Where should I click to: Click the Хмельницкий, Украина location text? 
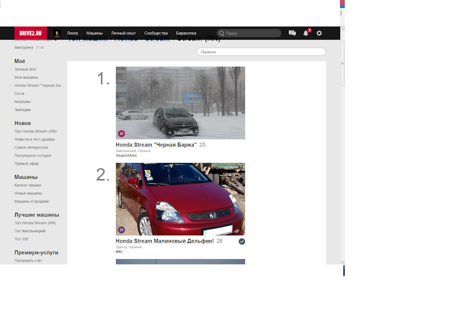(133, 151)
